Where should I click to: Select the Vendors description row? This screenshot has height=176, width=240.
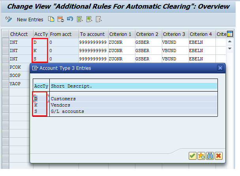point(134,105)
